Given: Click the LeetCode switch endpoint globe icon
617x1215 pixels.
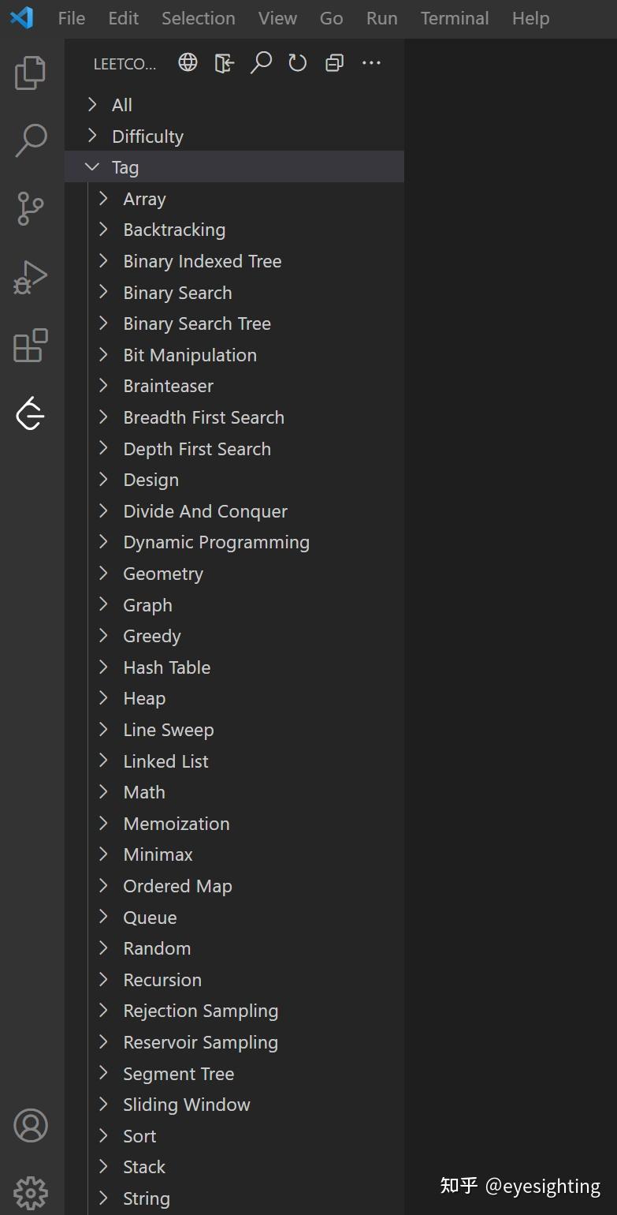Looking at the screenshot, I should click(188, 62).
